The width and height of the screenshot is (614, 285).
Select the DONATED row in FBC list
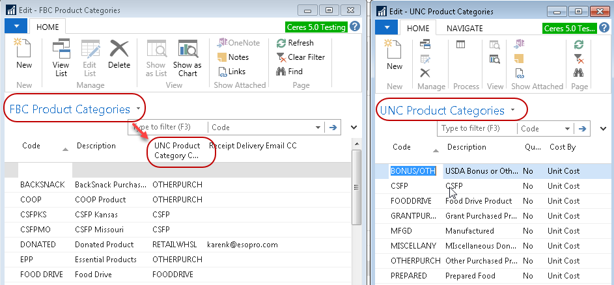pyautogui.click(x=38, y=245)
